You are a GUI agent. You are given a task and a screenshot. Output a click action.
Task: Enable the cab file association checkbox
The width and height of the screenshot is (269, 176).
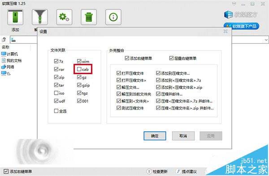[x=79, y=69]
